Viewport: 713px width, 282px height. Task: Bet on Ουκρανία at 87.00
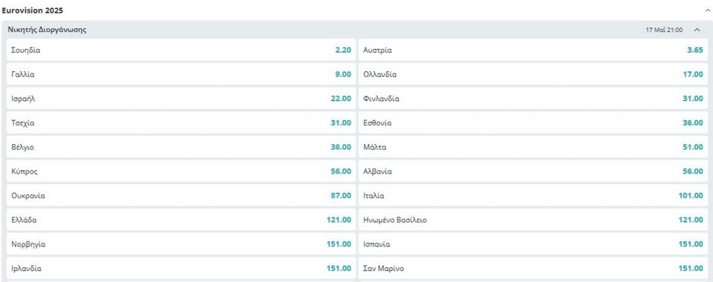[x=181, y=196]
